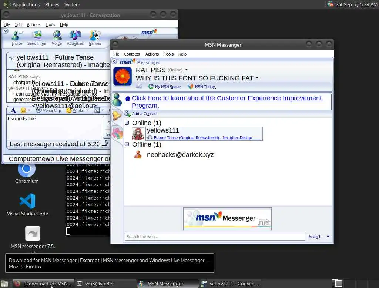Open the Contacts menu
379x288 pixels.
(x=132, y=54)
